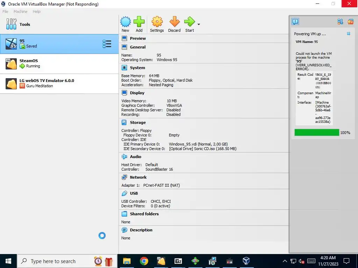The height and width of the screenshot is (268, 358).
Task: Click the Discard saved state icon
Action: [174, 22]
